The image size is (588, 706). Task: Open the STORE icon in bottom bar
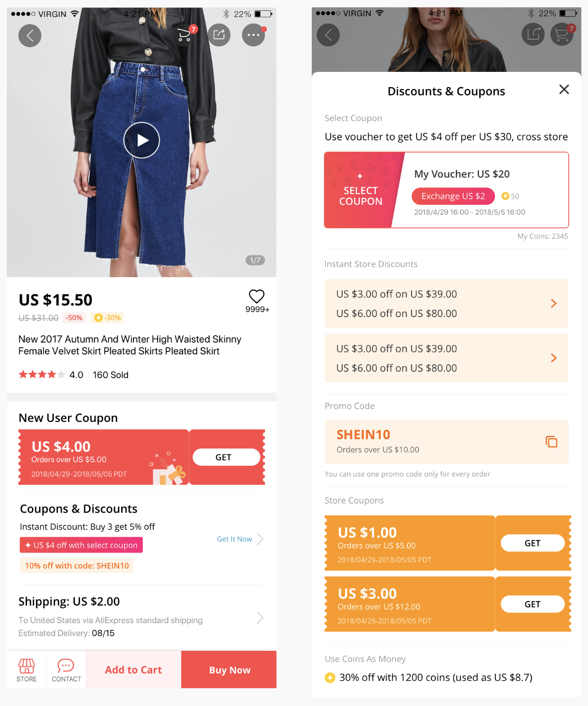click(27, 670)
